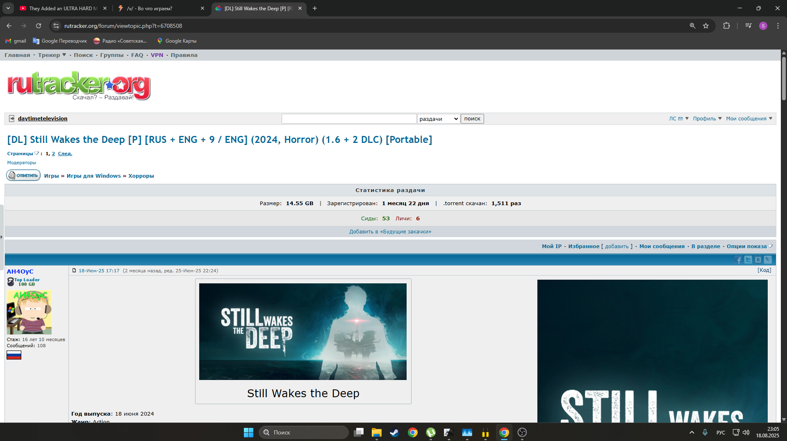This screenshot has height=441, width=787.
Task: Open the раздачи search category dropdown
Action: 439,119
